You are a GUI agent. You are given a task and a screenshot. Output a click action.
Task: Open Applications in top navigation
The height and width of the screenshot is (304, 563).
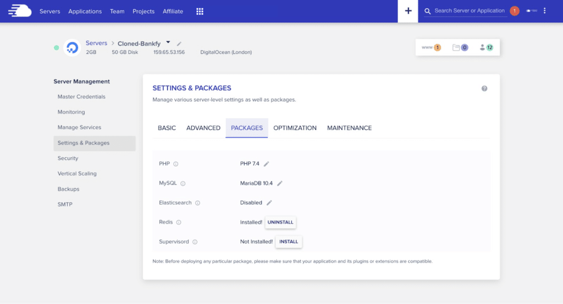click(x=85, y=12)
